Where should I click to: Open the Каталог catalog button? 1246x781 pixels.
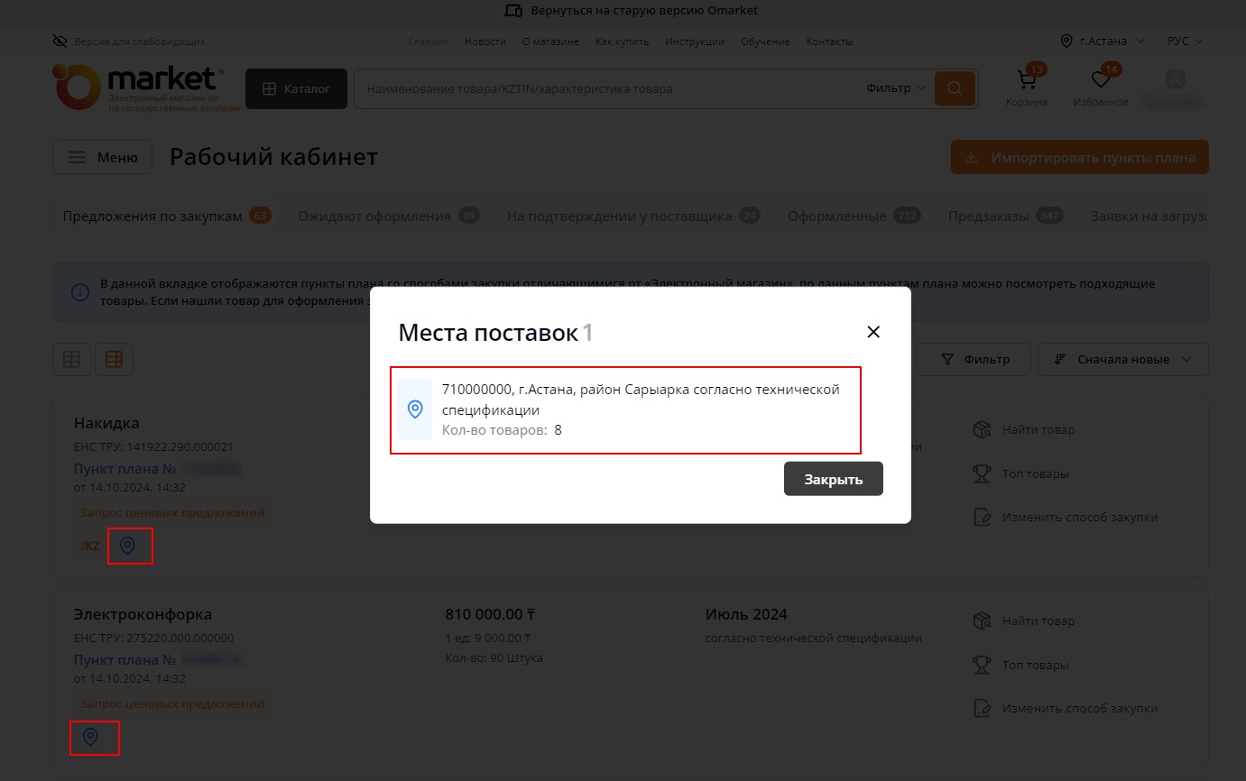click(296, 88)
